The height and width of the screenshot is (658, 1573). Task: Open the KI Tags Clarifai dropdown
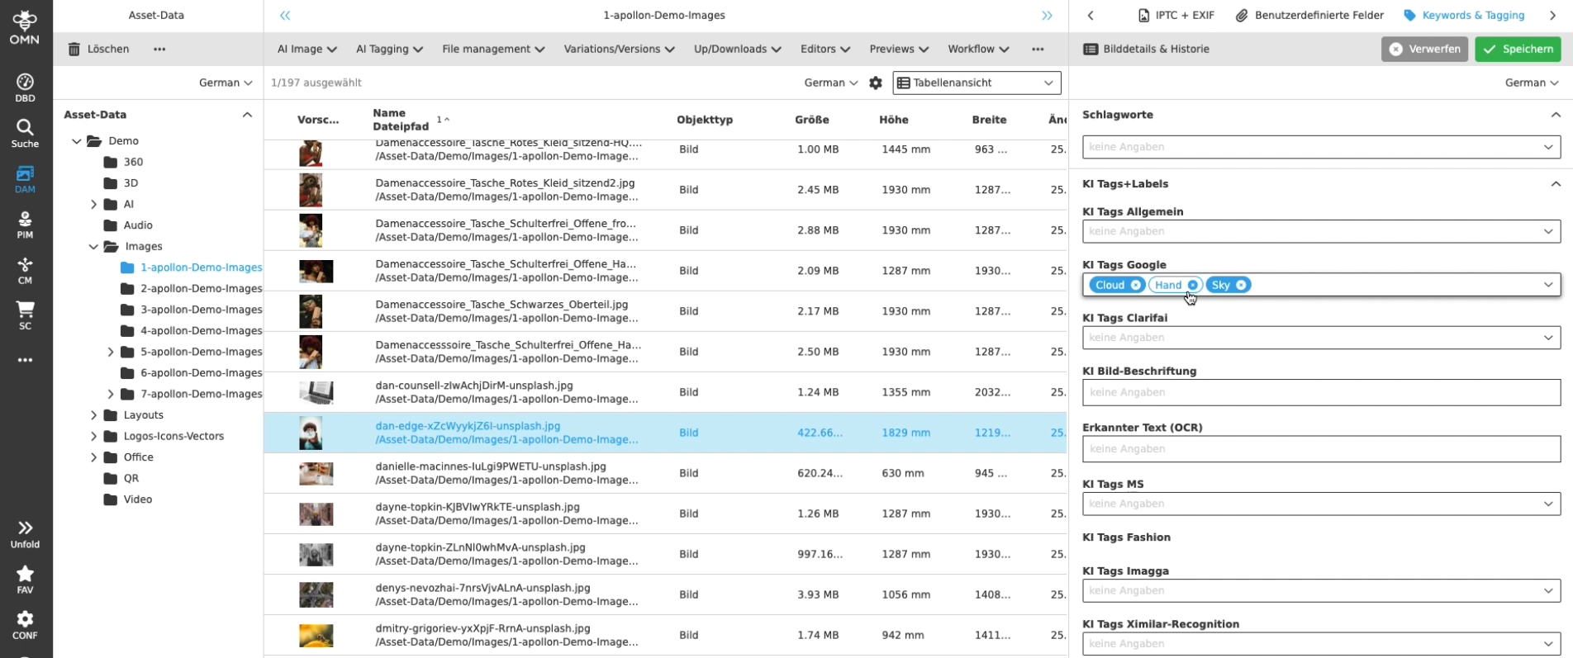(x=1547, y=338)
